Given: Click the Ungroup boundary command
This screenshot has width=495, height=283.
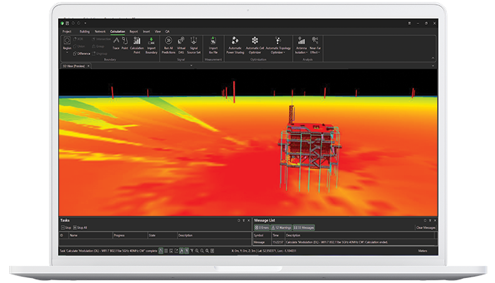Looking at the screenshot, I should [100, 54].
